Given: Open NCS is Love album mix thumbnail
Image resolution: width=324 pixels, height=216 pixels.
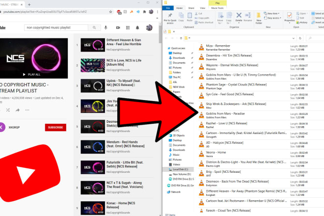Looking at the screenshot, I should coord(93,65).
